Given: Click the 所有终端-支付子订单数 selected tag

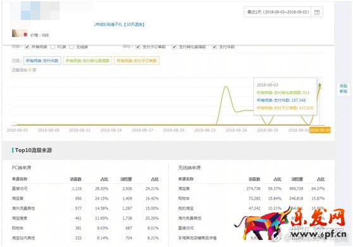Looking at the screenshot, I should (x=137, y=61).
